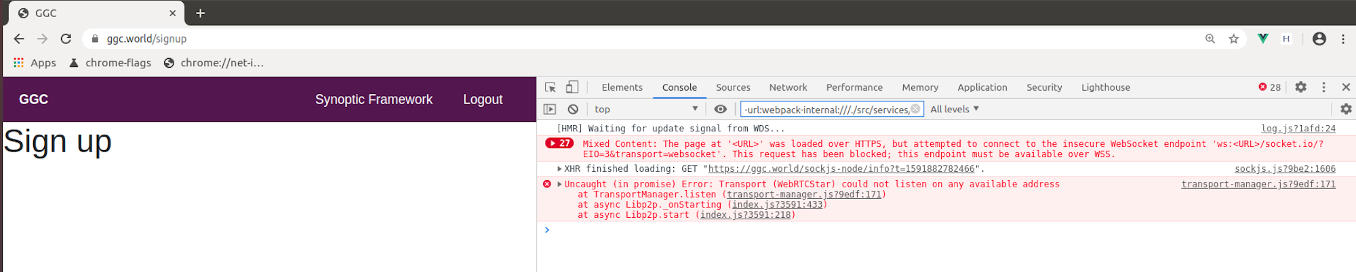Go back to previous page
The height and width of the screenshot is (272, 1356).
[19, 39]
